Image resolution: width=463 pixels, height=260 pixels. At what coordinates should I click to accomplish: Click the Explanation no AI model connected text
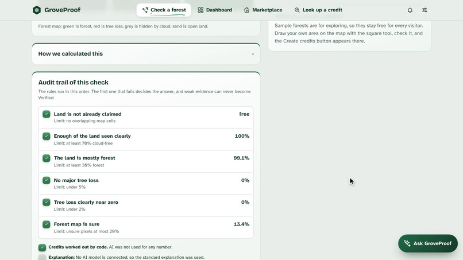tap(126, 257)
